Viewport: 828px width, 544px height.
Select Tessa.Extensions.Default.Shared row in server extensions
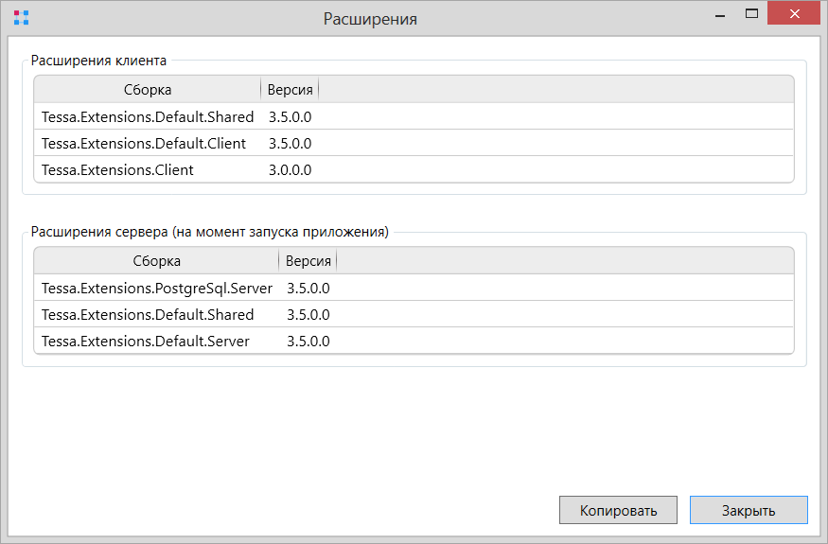[x=148, y=315]
